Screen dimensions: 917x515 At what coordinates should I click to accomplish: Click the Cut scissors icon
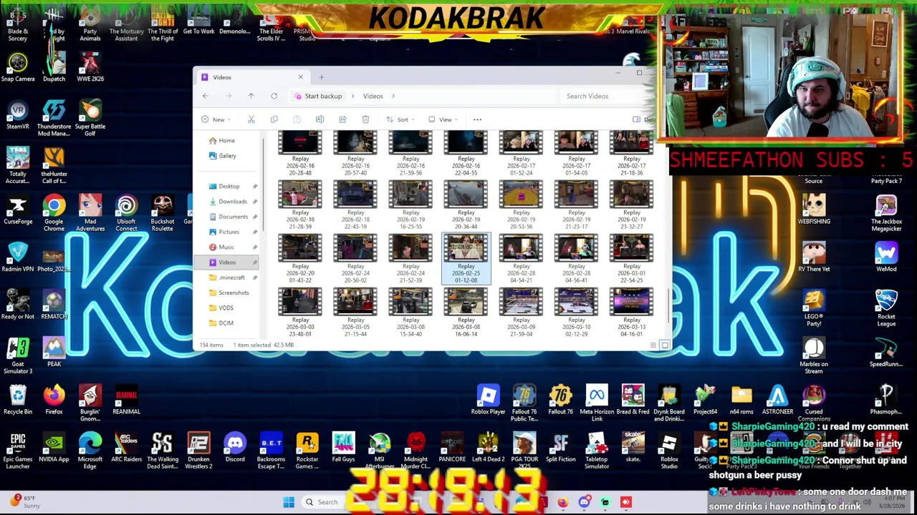tap(251, 119)
